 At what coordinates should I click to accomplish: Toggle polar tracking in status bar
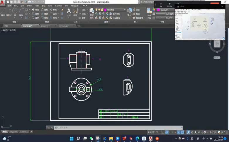pos(167,132)
